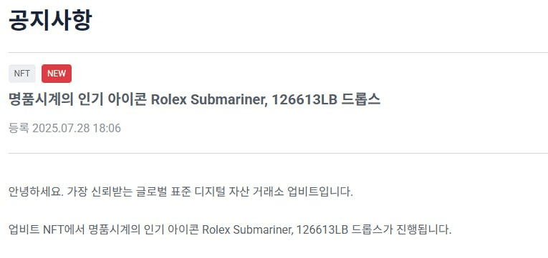Viewport: 548px width, 258px height.
Task: Click the posting time 18:06
Action: tap(107, 129)
